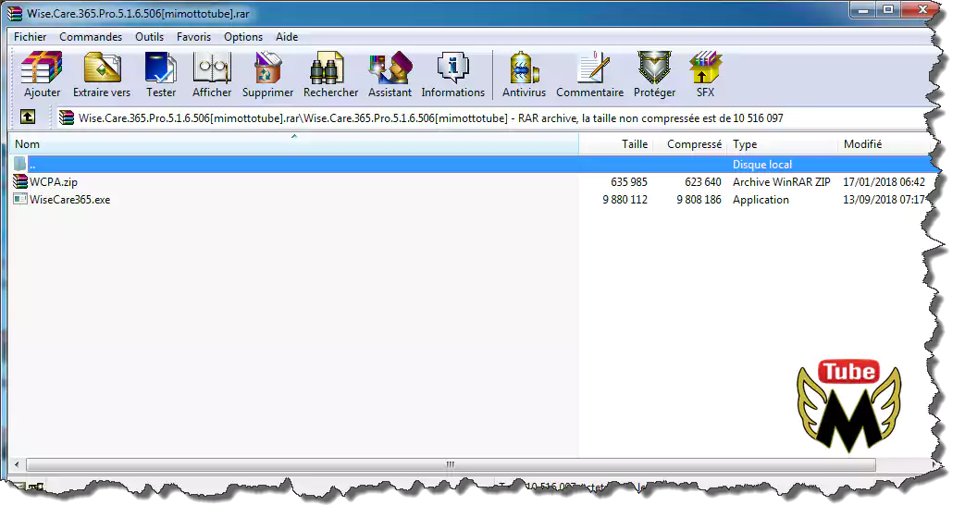Open the Aide menu
This screenshot has width=965, height=518.
tap(287, 37)
